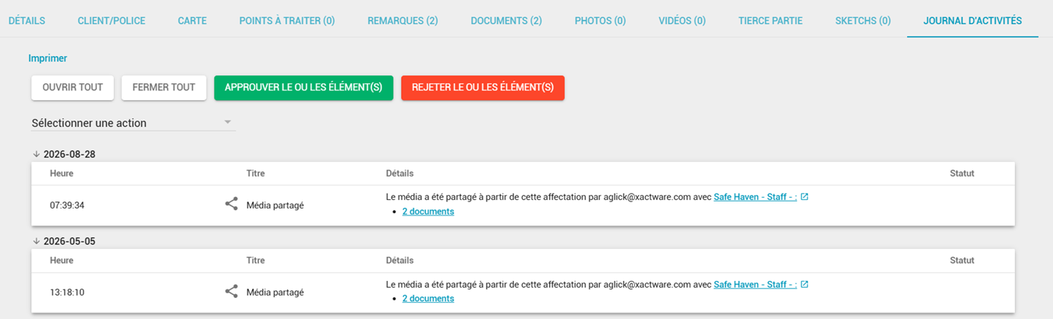Open the Client/Police tab
1053x319 pixels.
pos(112,21)
